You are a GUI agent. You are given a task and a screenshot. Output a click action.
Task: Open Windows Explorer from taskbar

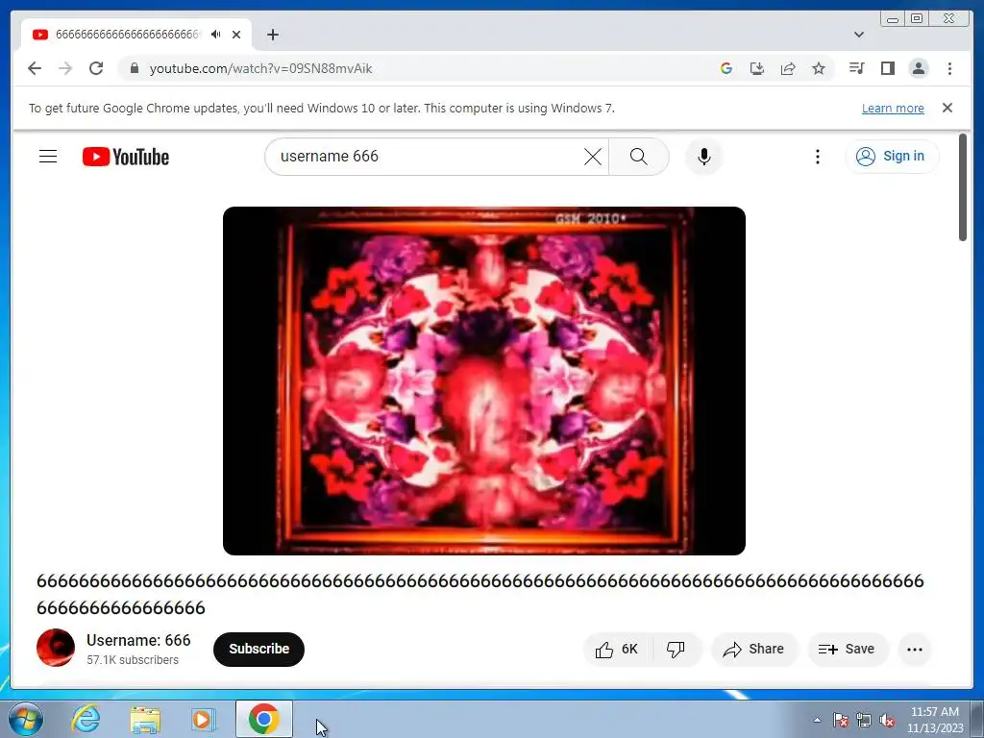145,719
